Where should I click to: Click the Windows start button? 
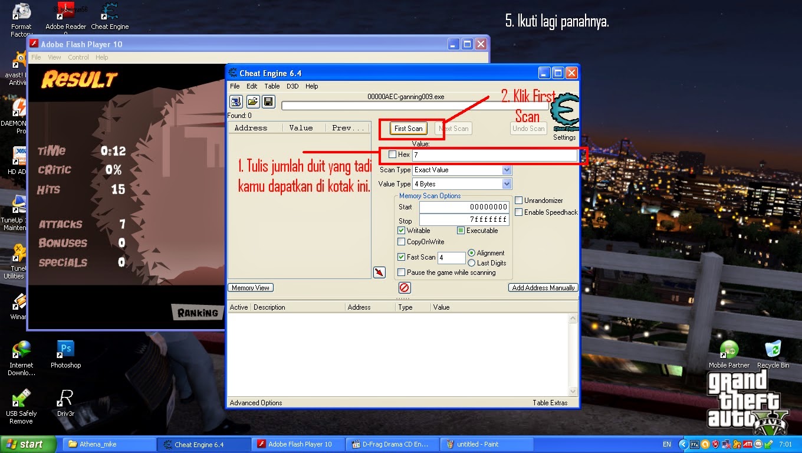tap(28, 444)
